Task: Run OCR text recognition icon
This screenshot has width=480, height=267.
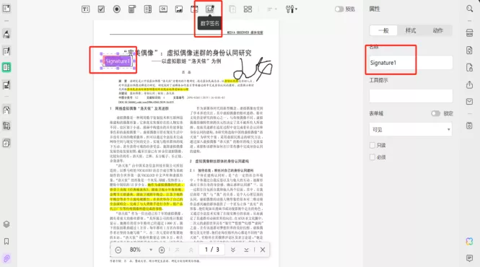Action: pyautogui.click(x=470, y=32)
